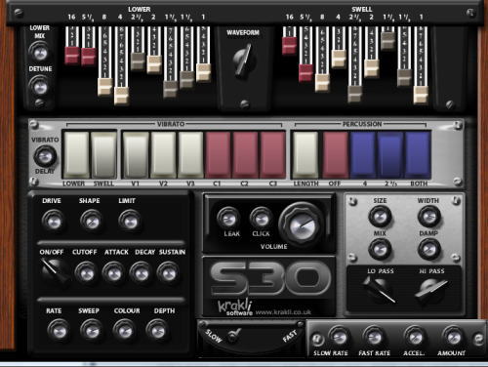Click the Swell 16 drawbar handle
Viewport: 488px width, 367px height.
(x=290, y=45)
